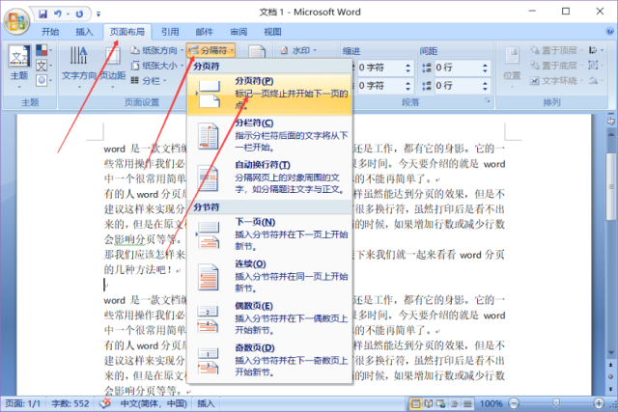Click the 100% zoom level button
This screenshot has height=412, width=618.
coord(491,403)
